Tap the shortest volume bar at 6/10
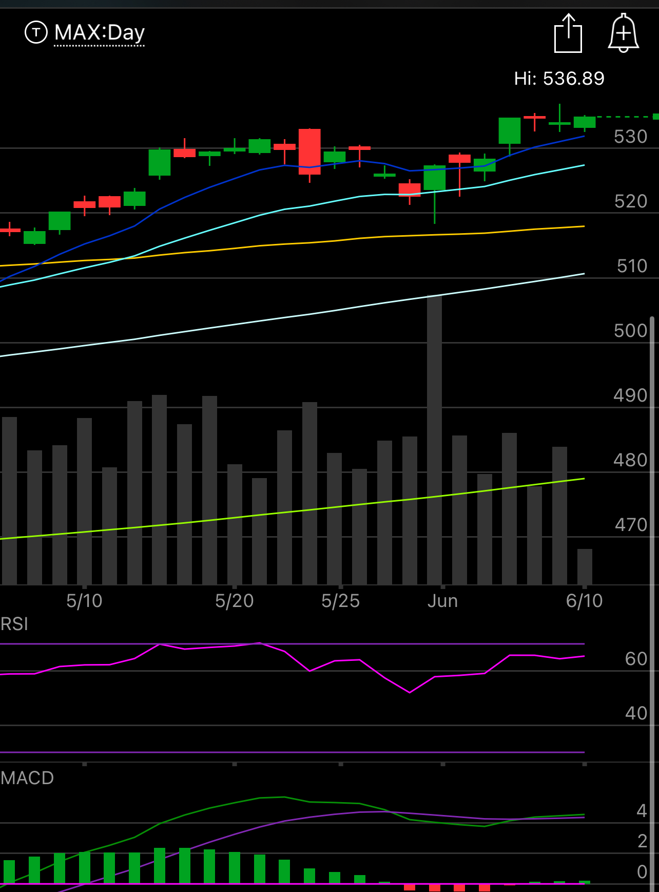 pyautogui.click(x=585, y=567)
